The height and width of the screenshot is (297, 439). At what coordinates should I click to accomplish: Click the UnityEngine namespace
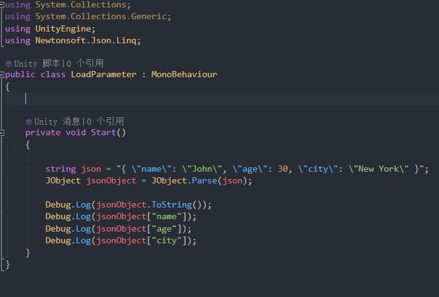point(63,29)
